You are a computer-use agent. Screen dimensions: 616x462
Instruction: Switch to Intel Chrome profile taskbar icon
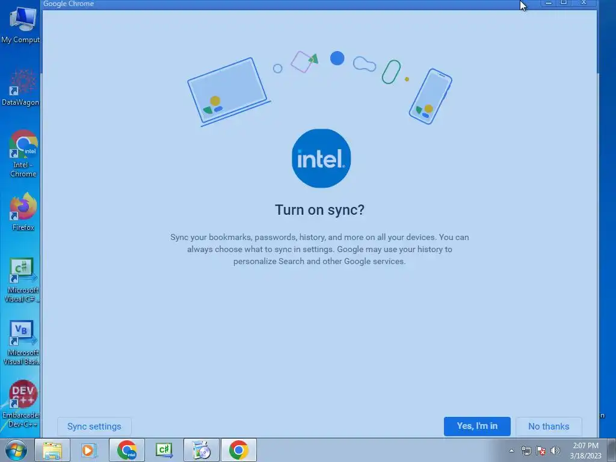[x=126, y=450]
